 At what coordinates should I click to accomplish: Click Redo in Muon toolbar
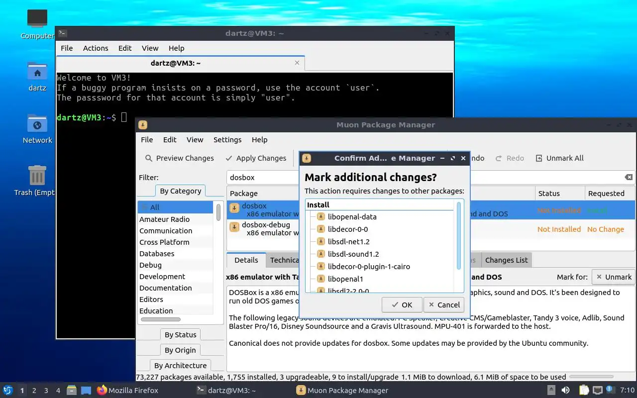(x=510, y=158)
